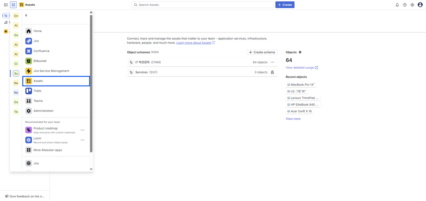The image size is (426, 201).
Task: Click the lock icon on Services schema
Action: 272,72
